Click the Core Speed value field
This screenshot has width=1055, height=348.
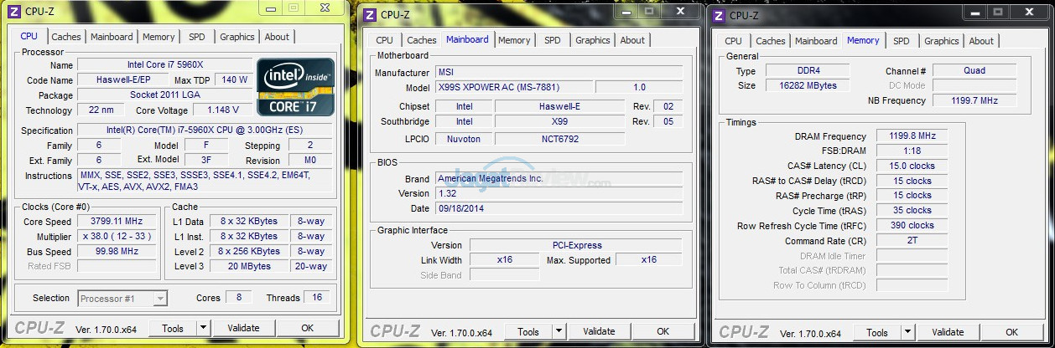tap(117, 222)
